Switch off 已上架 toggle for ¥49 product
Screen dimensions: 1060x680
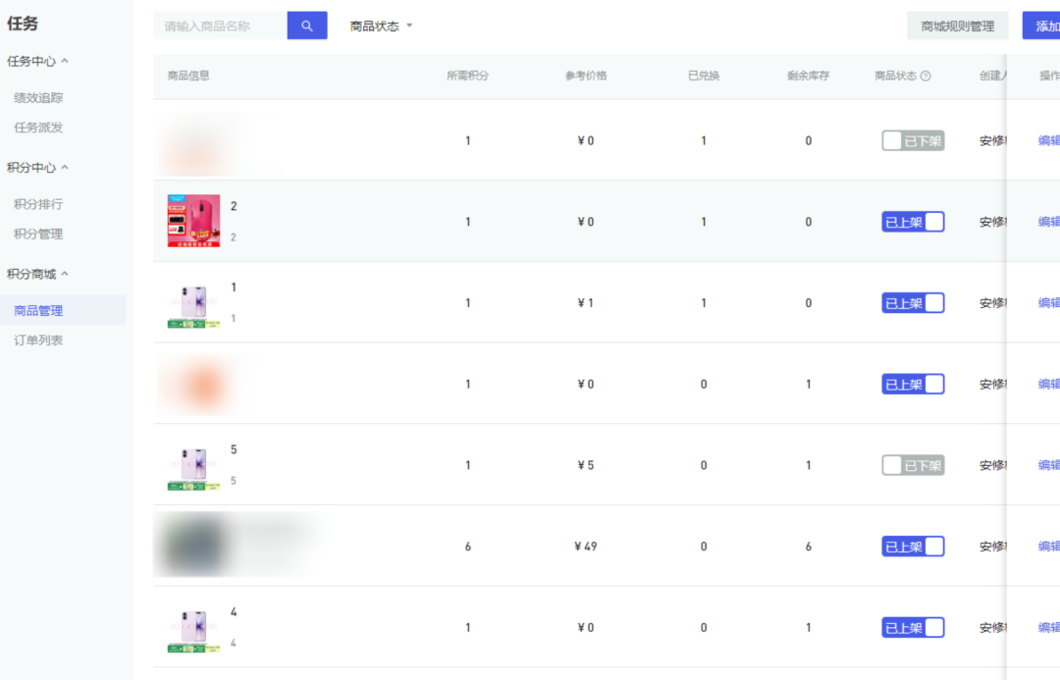click(x=913, y=547)
